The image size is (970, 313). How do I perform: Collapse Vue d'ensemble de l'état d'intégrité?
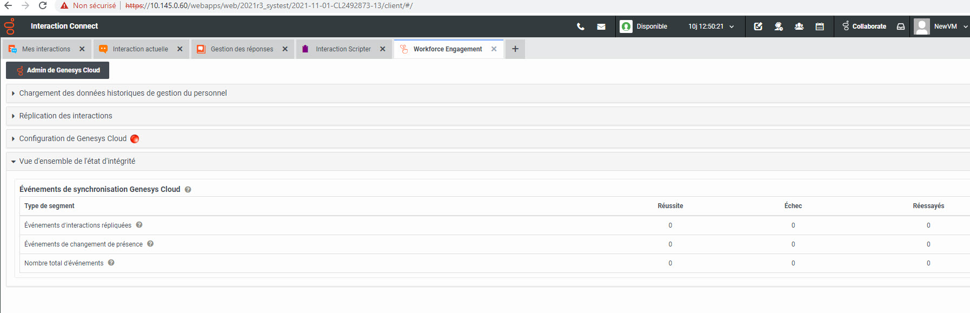click(x=77, y=161)
